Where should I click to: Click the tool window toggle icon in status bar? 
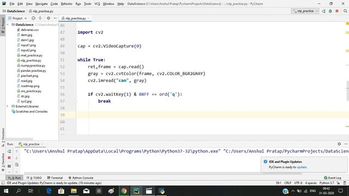pyautogui.click(x=3, y=183)
